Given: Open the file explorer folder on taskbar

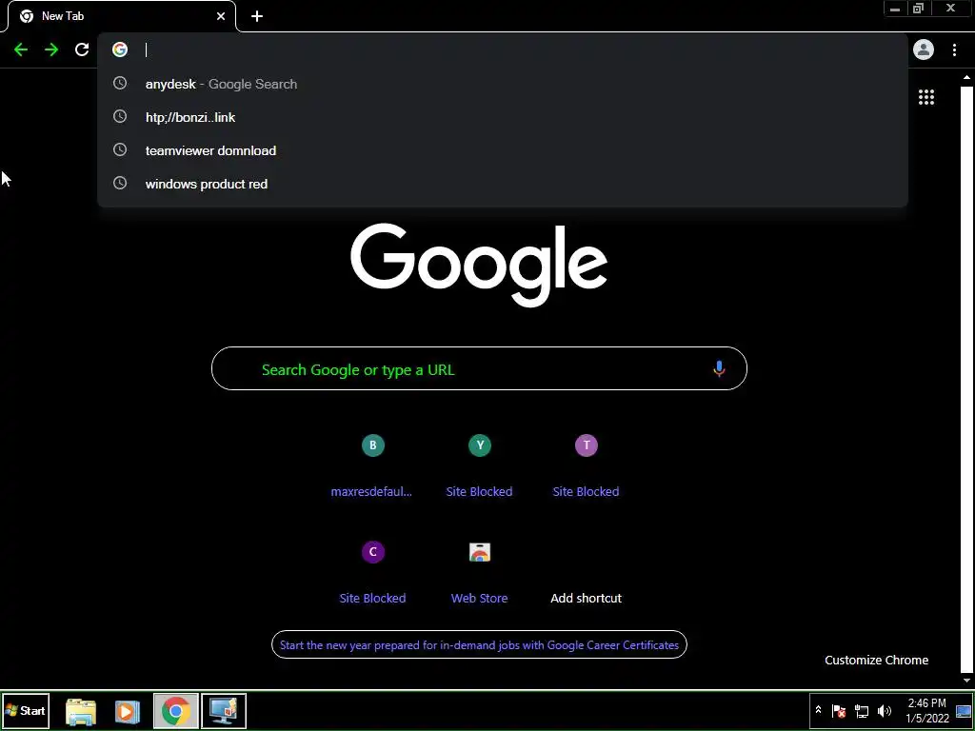Looking at the screenshot, I should pyautogui.click(x=81, y=711).
